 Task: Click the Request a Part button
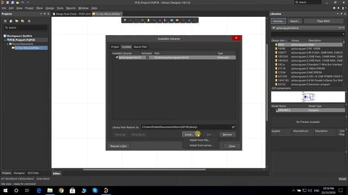pos(119,146)
